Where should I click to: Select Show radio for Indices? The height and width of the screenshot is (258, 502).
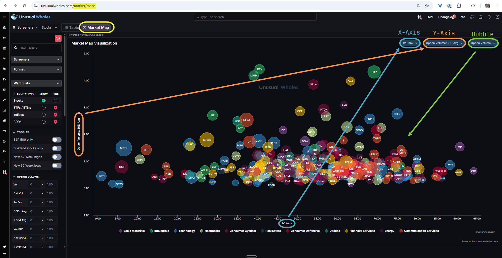click(x=43, y=115)
